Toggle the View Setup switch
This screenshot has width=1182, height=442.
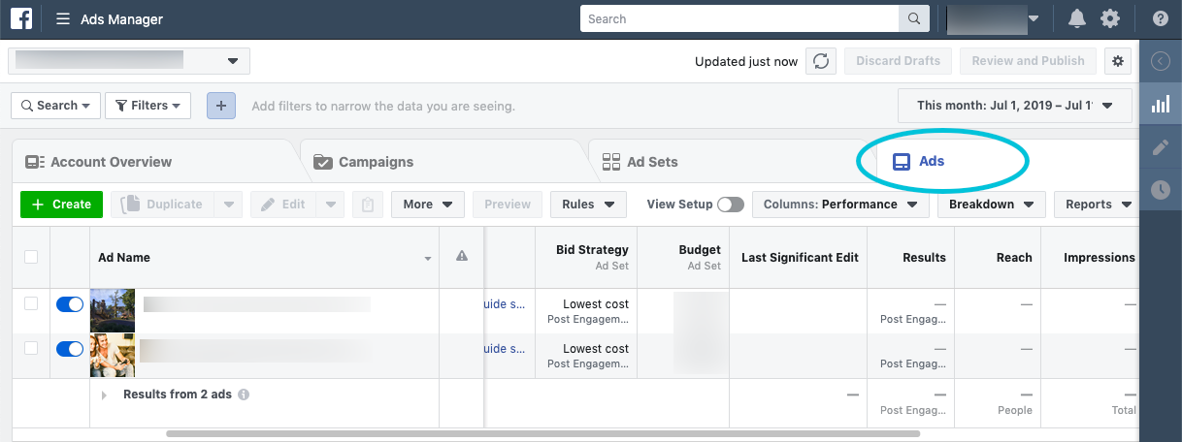click(x=730, y=205)
